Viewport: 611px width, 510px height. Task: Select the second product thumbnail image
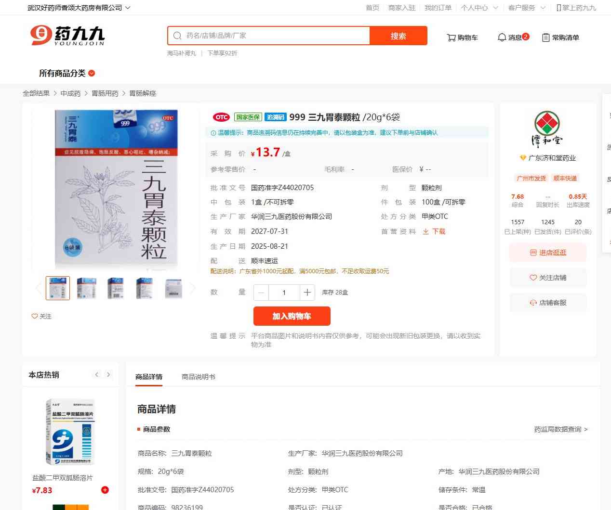click(87, 288)
